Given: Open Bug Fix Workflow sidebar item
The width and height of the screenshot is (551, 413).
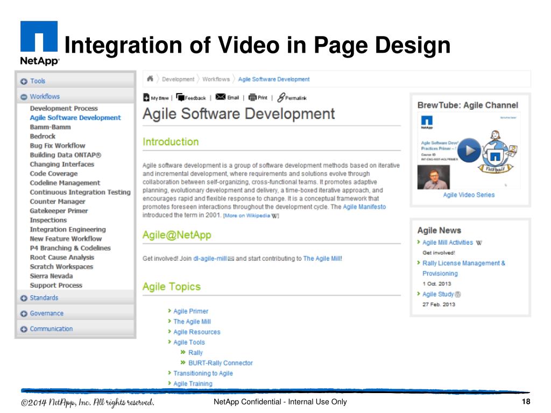Looking at the screenshot, I should (57, 145).
